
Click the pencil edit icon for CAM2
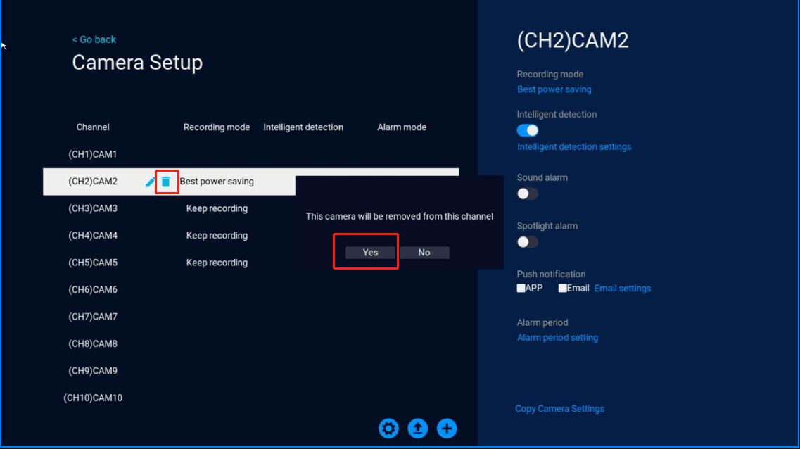150,182
